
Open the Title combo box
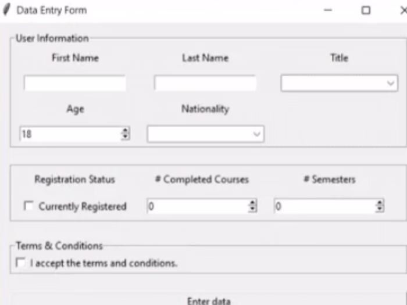pos(339,83)
